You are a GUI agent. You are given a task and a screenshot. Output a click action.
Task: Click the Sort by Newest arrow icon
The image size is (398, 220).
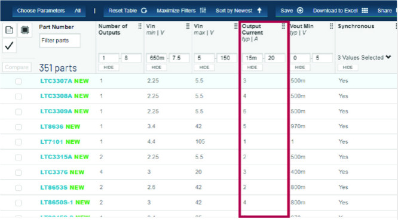coord(259,10)
